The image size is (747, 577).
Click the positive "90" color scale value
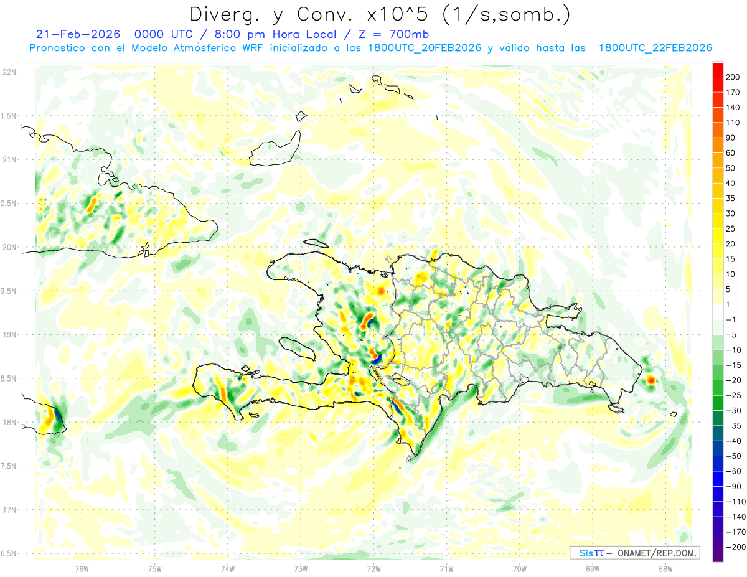pyautogui.click(x=731, y=138)
